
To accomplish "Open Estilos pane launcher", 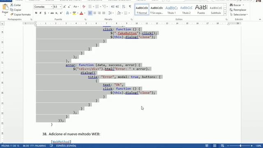I will 226,19.
